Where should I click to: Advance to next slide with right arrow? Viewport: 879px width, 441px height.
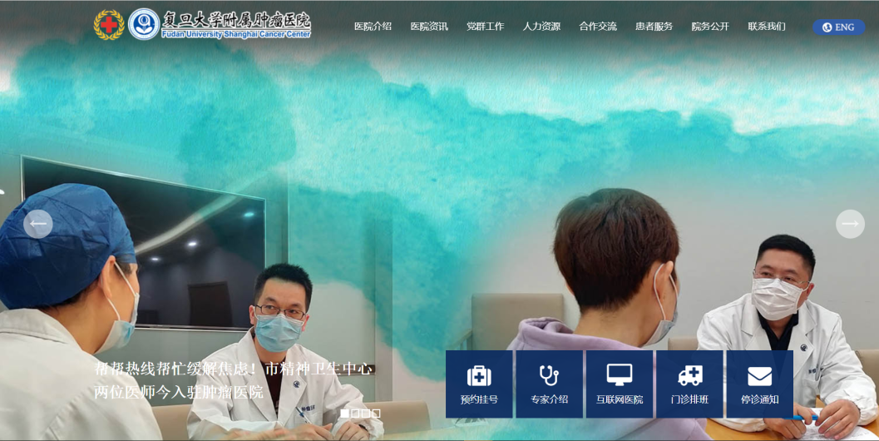[x=850, y=224]
